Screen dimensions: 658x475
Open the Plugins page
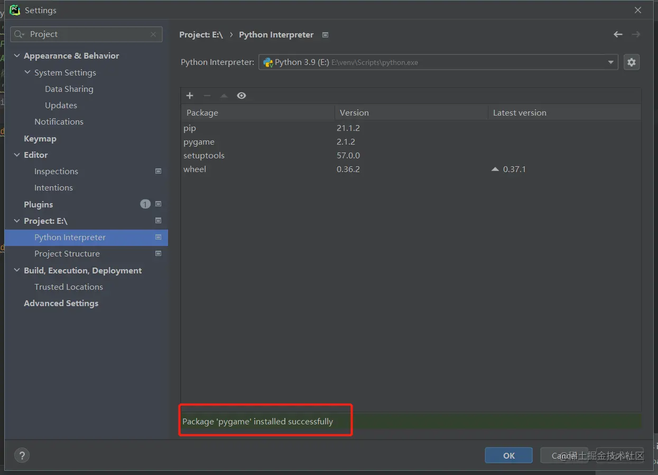click(x=38, y=204)
